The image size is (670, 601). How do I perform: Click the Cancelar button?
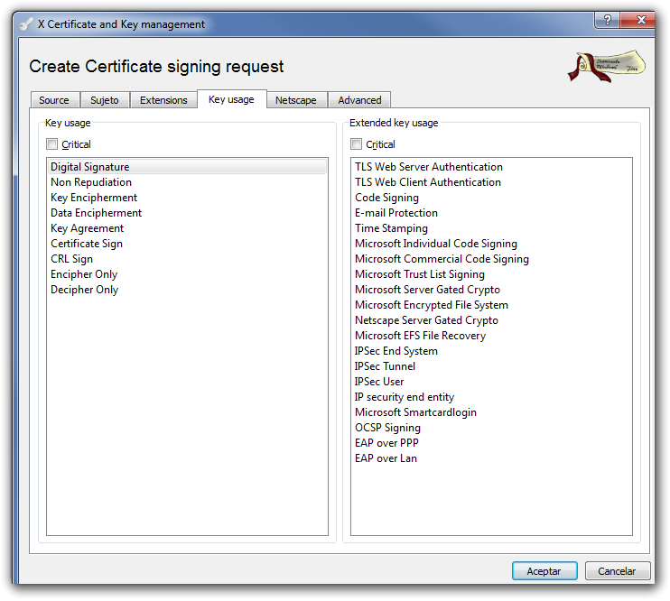[x=618, y=571]
